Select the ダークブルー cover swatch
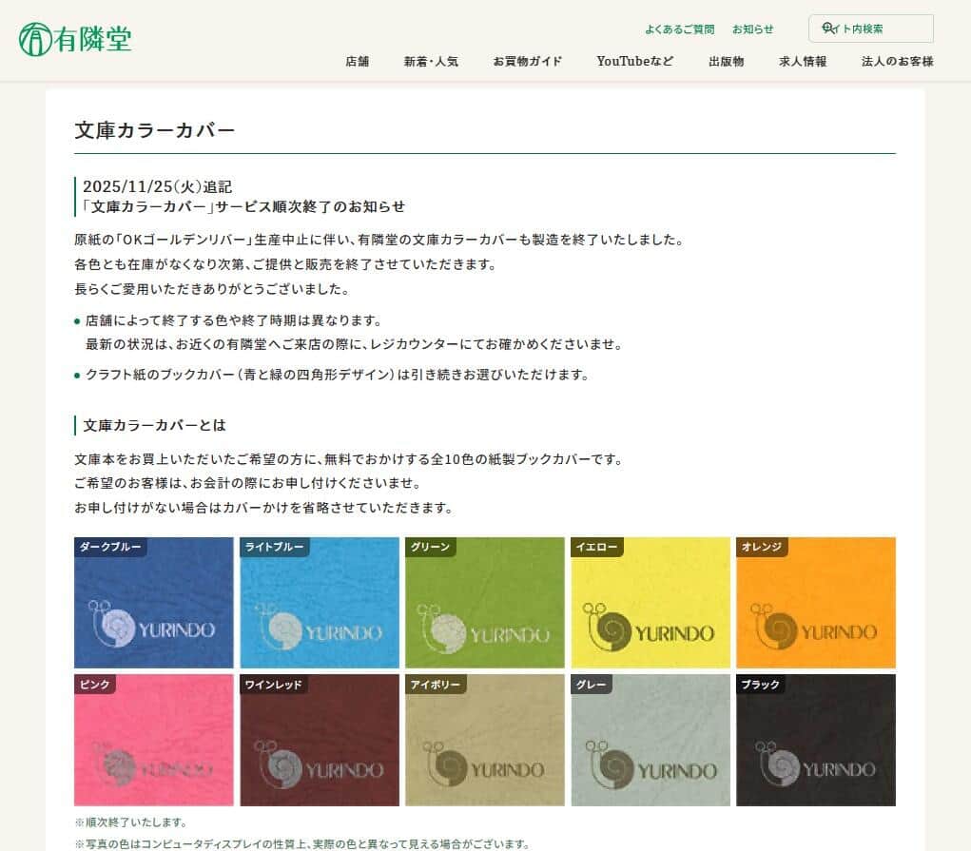971x851 pixels. (153, 601)
